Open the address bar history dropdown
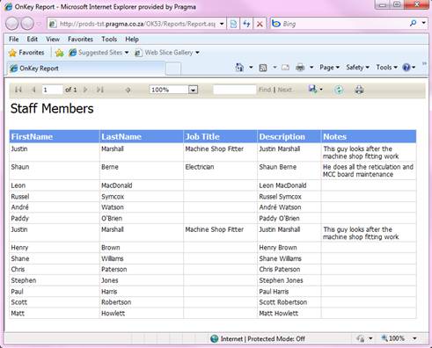This screenshot has width=432, height=348. coord(222,24)
